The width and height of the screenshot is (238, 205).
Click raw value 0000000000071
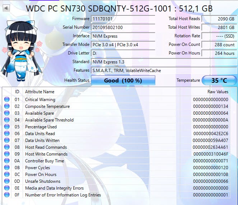pos(210,161)
